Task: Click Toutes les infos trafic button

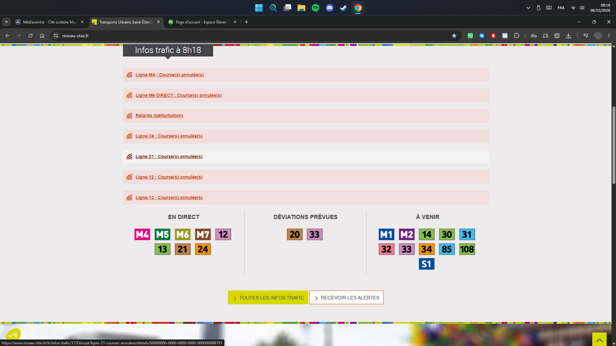Action: [268, 297]
